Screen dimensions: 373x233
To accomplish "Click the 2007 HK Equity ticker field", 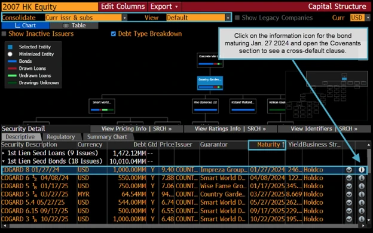I will coord(50,7).
